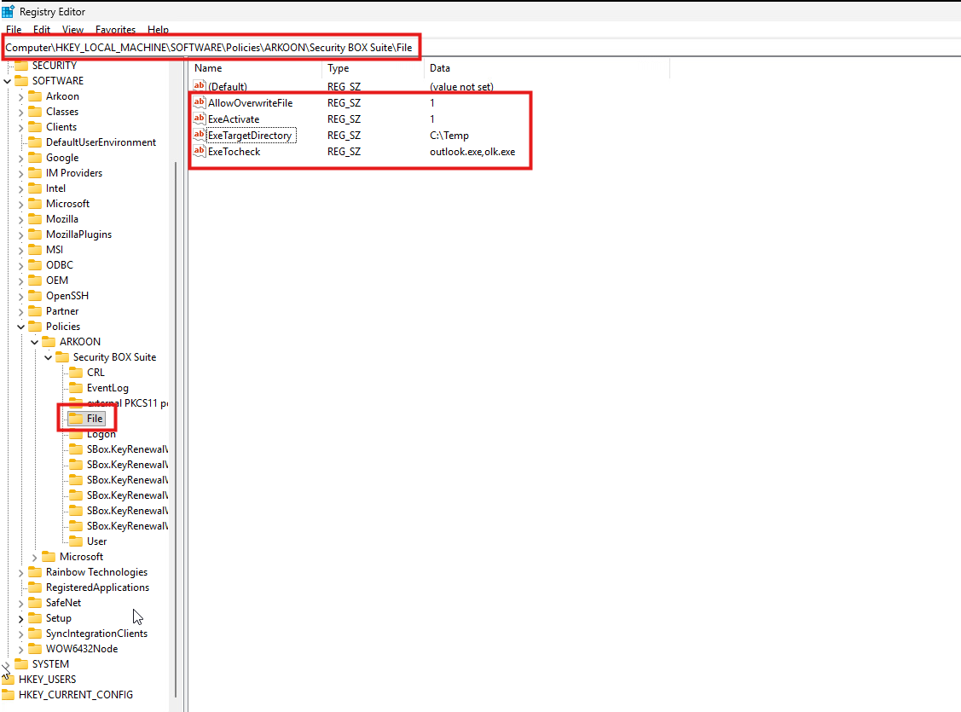The width and height of the screenshot is (961, 712).
Task: Expand the Microsoft key under Policies
Action: click(34, 557)
